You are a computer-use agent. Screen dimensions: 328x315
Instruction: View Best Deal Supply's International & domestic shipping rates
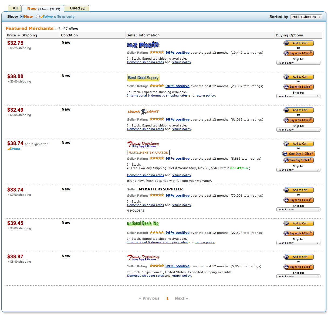click(x=157, y=95)
